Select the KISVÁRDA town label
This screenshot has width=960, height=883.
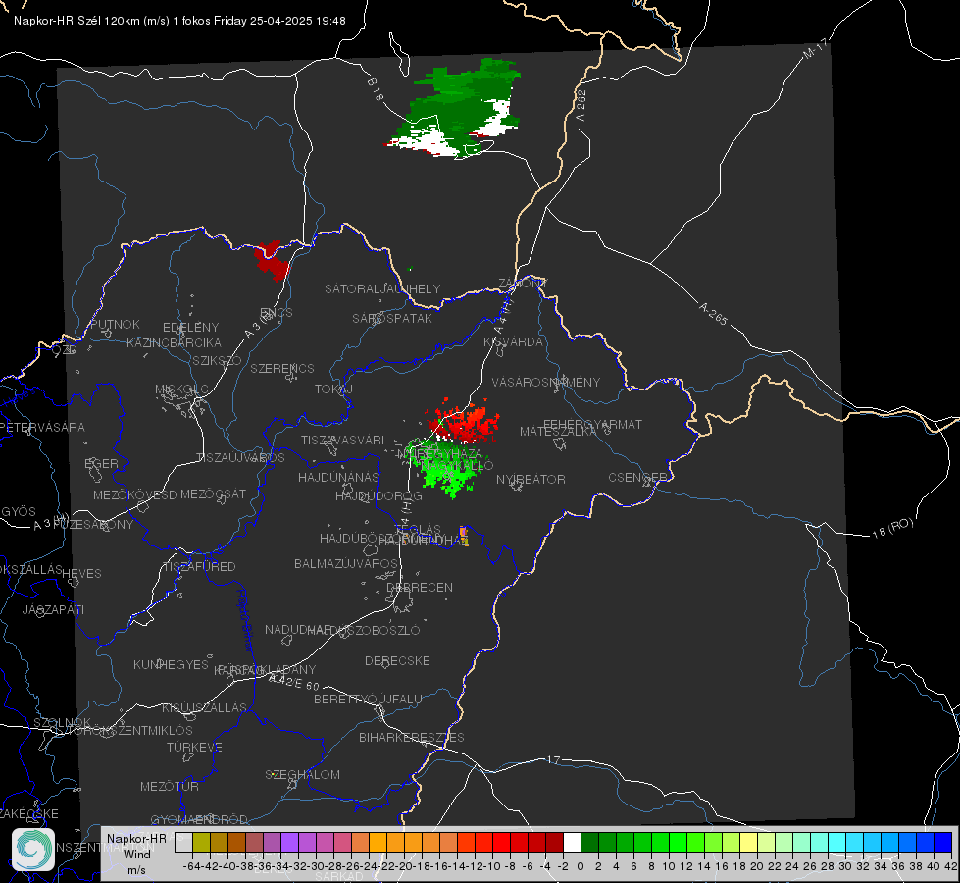point(513,342)
